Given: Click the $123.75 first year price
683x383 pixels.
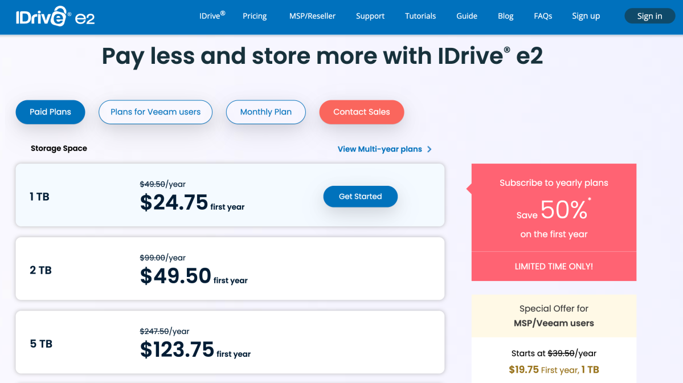Looking at the screenshot, I should click(x=195, y=350).
